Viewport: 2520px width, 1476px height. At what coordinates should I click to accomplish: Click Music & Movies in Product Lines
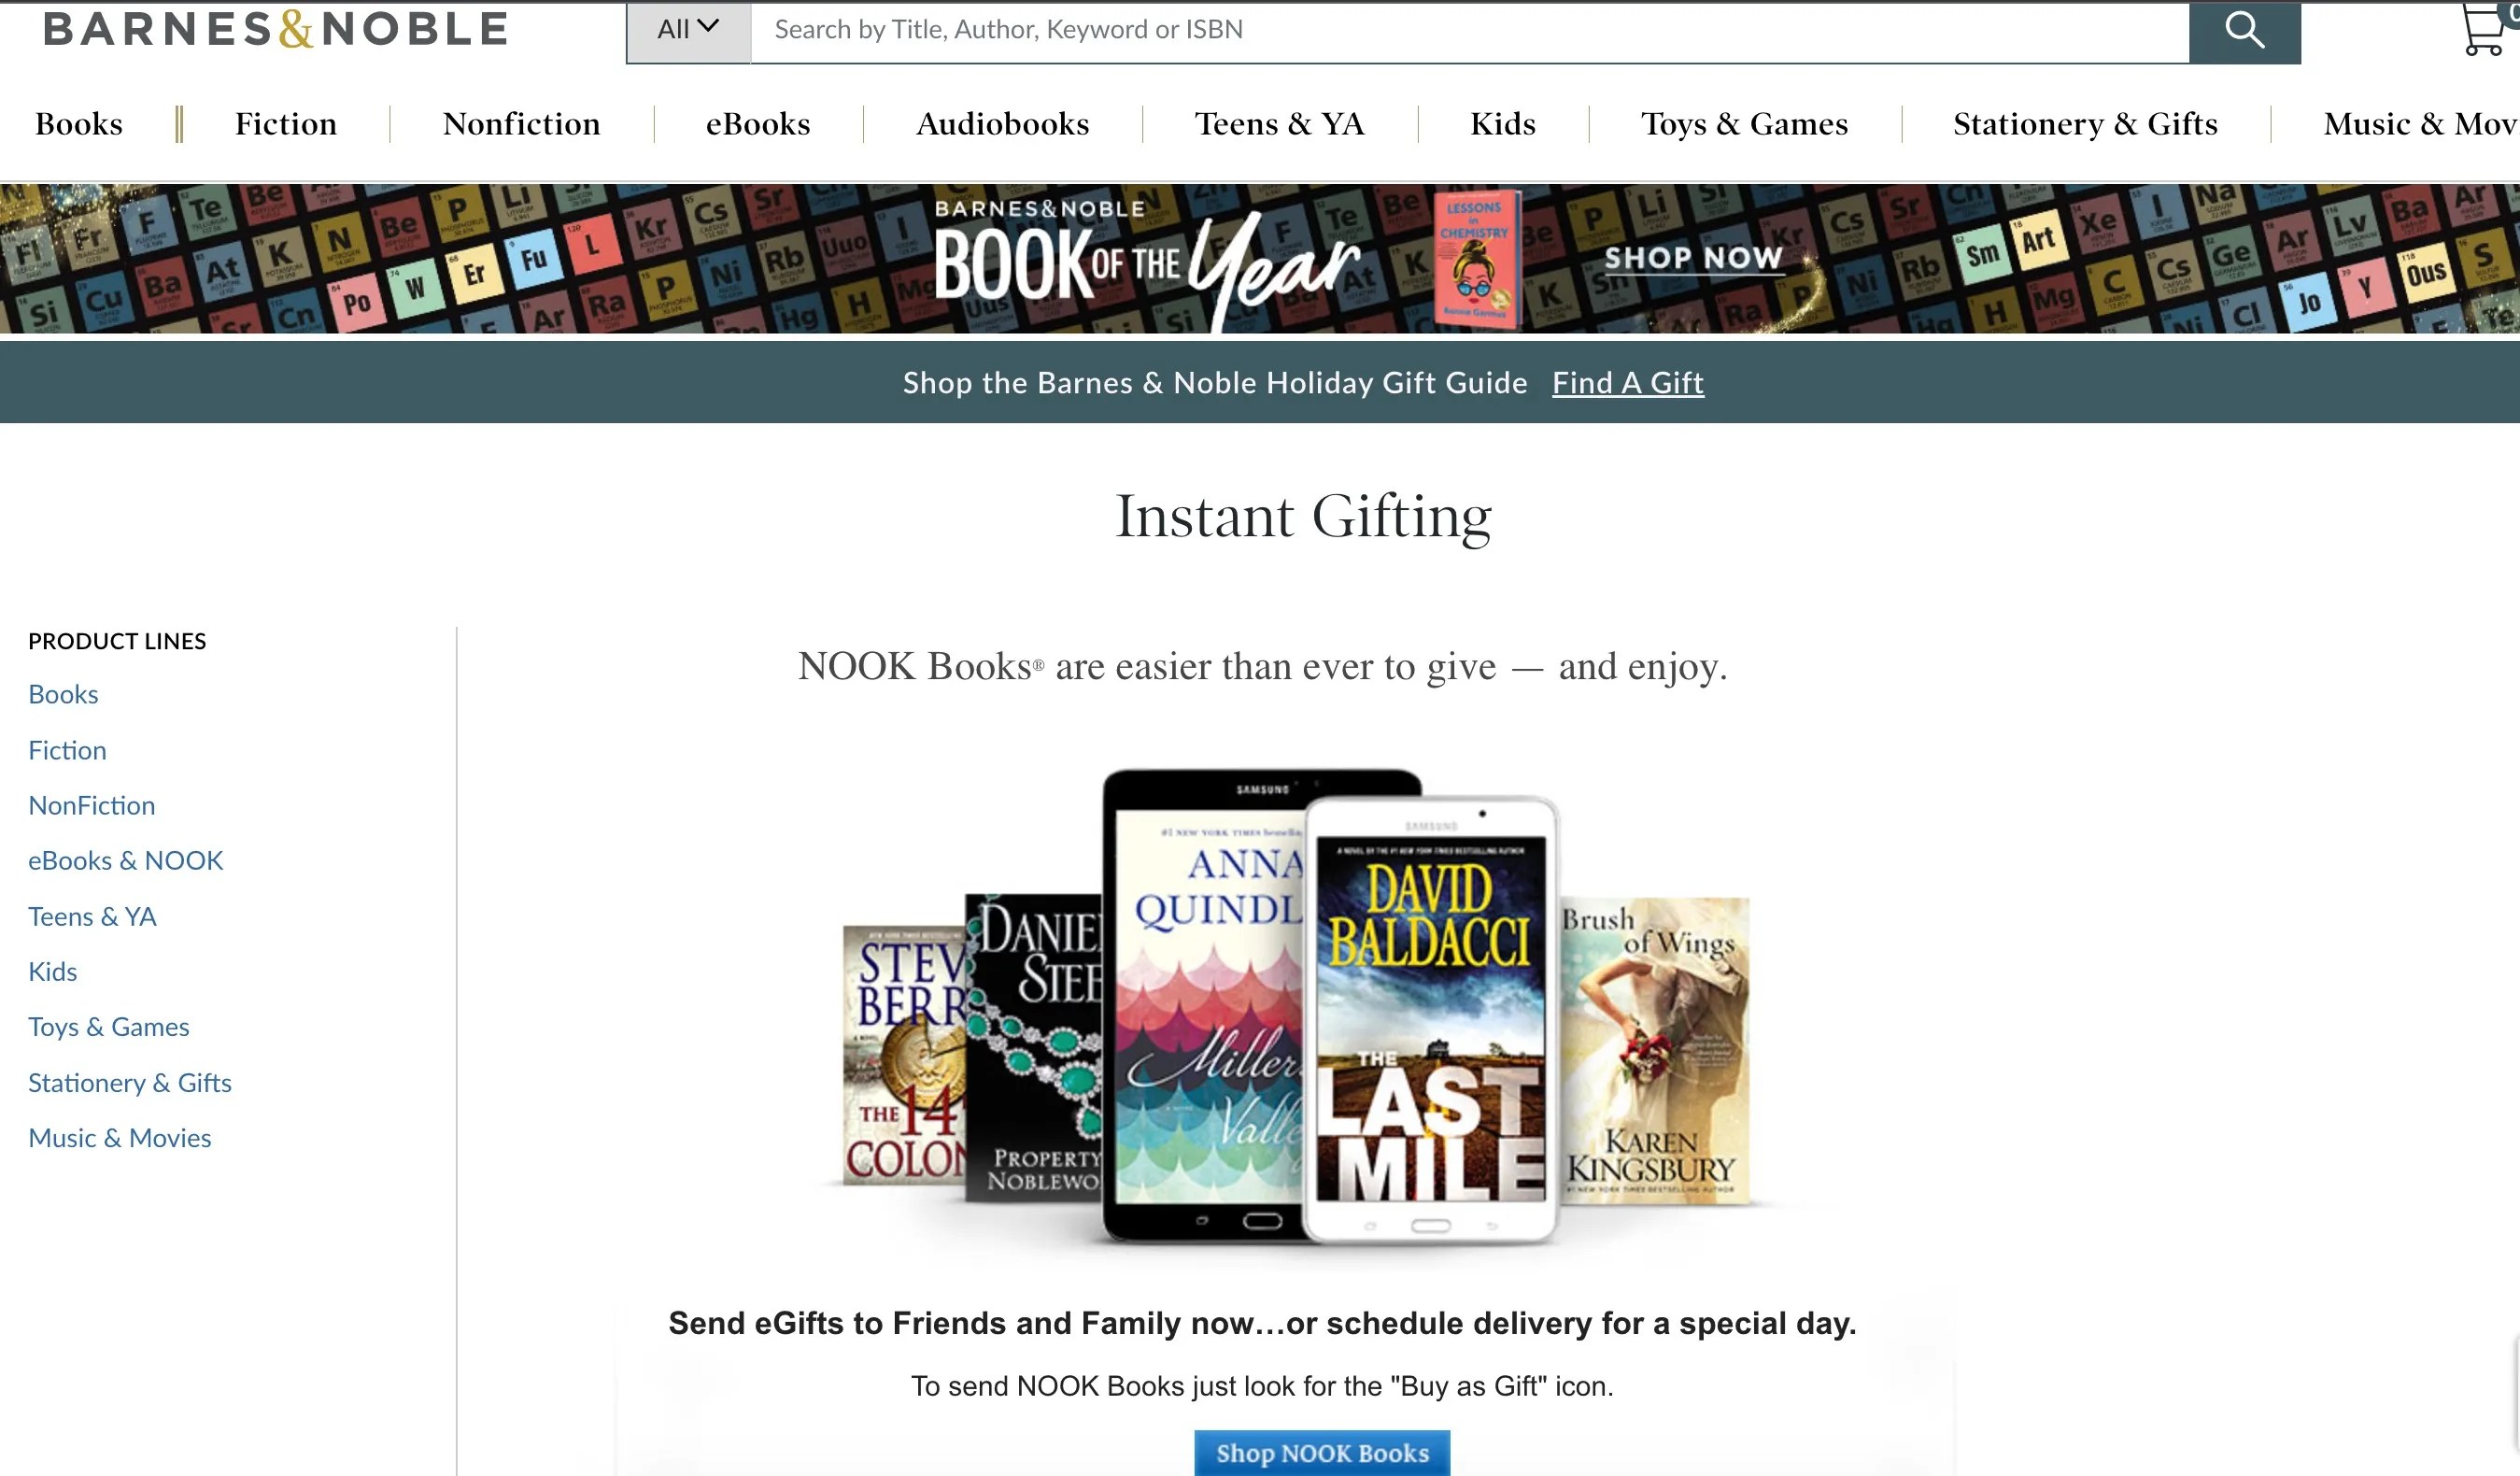pyautogui.click(x=119, y=1137)
